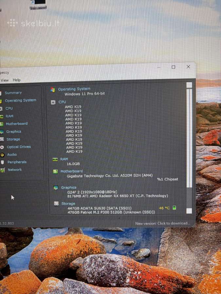Image resolution: width=221 pixels, height=294 pixels.
Task: Click the RAM icon in summary pane
Action: coord(55,159)
